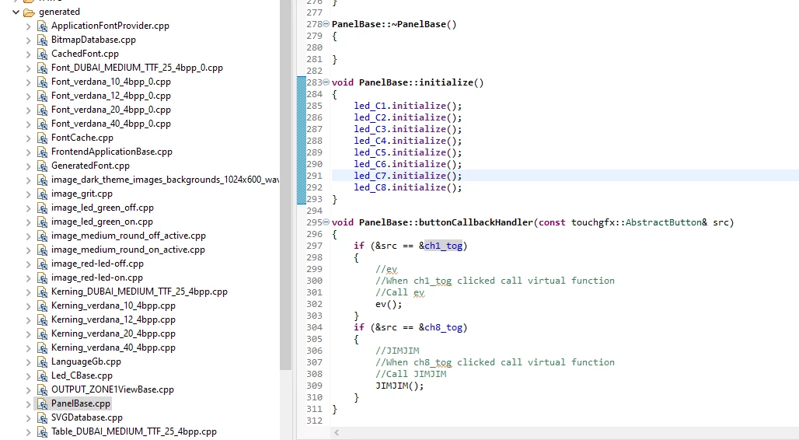
Task: Click the Font_verdana_20_4bpp_0.cpp file icon
Action: click(42, 110)
